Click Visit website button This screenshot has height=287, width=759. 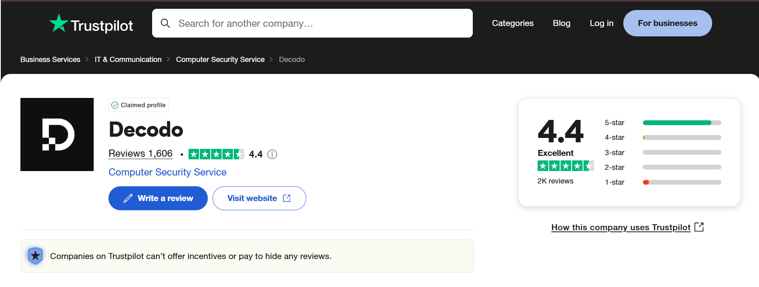click(259, 198)
